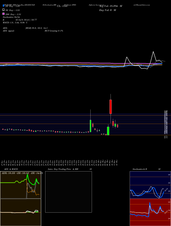
Task: Click the 'ADX: 58.33 +DY: 53.52 -DY: 14.08' readout
Action: 22,173
